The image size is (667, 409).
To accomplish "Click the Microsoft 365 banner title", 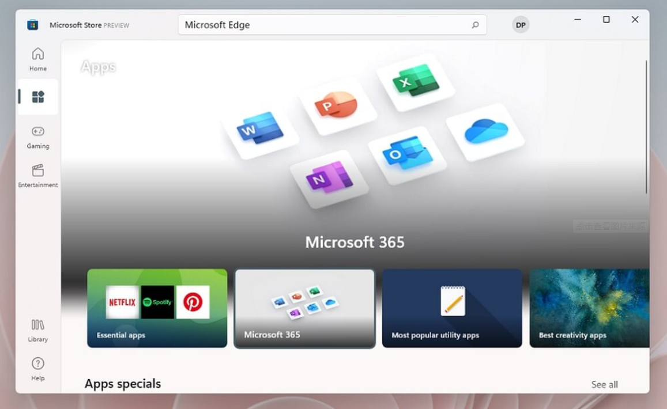I will point(355,243).
